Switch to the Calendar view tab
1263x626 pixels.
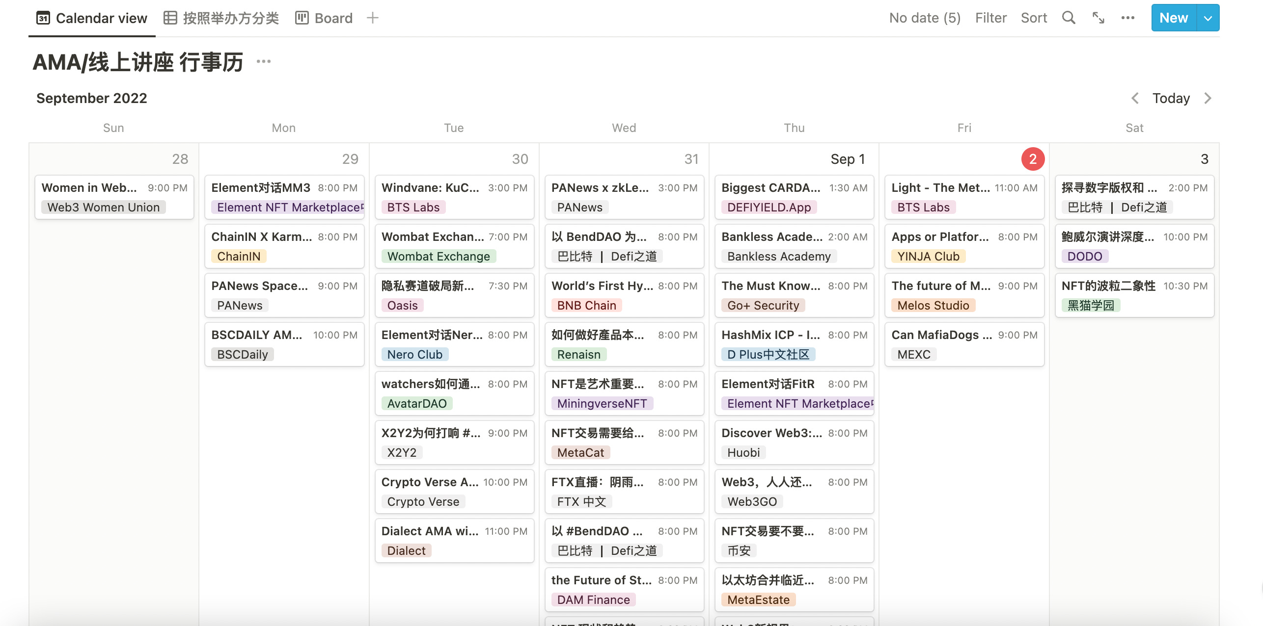(x=92, y=18)
